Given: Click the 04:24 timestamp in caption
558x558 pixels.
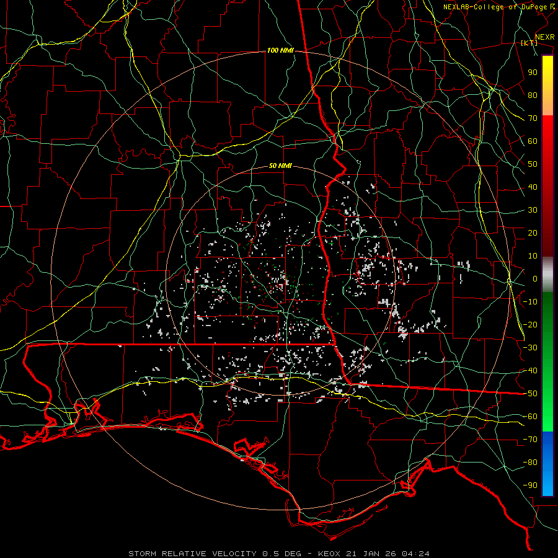Looking at the screenshot, I should pos(415,554).
